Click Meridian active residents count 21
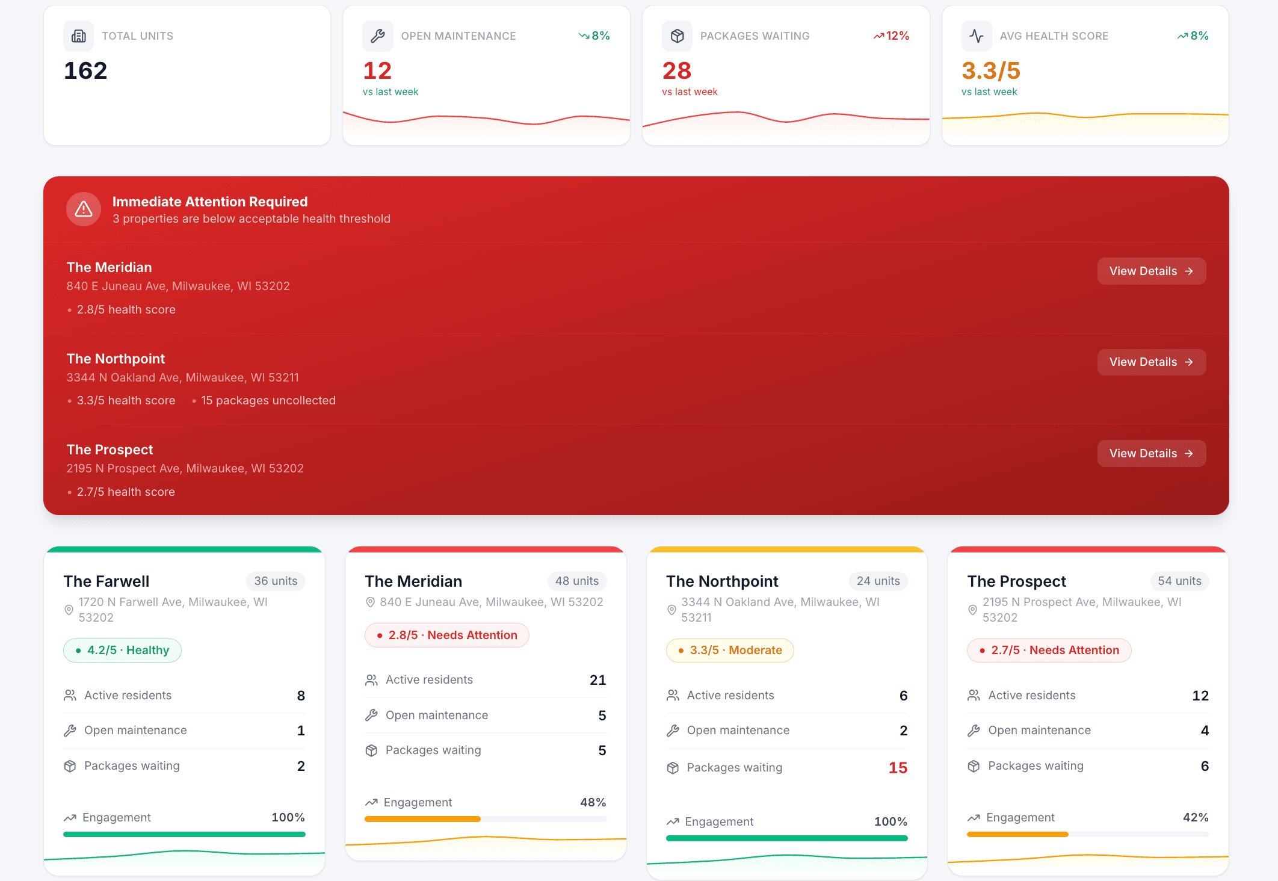 pos(597,680)
